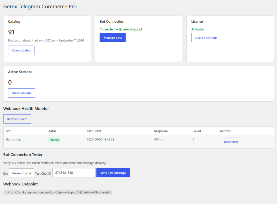
Task: Send a test message
Action: click(113, 173)
